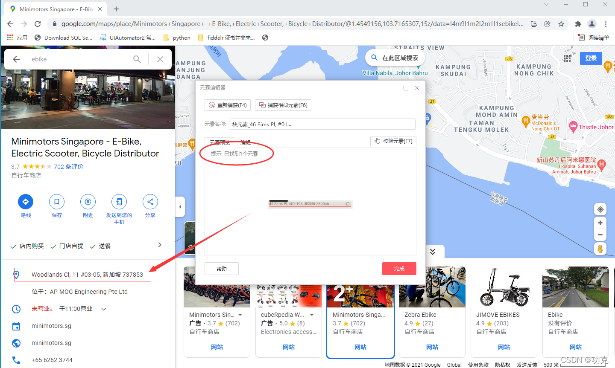Switch to 元素预览 tab in element editor
This screenshot has height=368, width=615.
click(x=220, y=143)
